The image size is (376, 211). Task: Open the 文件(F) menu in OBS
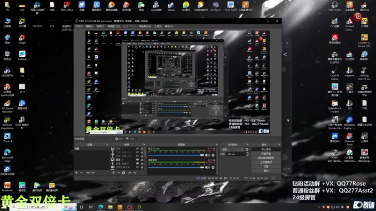click(x=78, y=26)
